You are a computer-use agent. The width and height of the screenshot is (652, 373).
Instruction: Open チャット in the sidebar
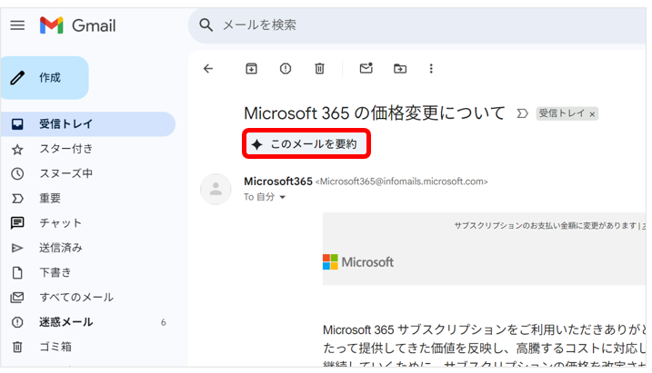tap(87, 223)
